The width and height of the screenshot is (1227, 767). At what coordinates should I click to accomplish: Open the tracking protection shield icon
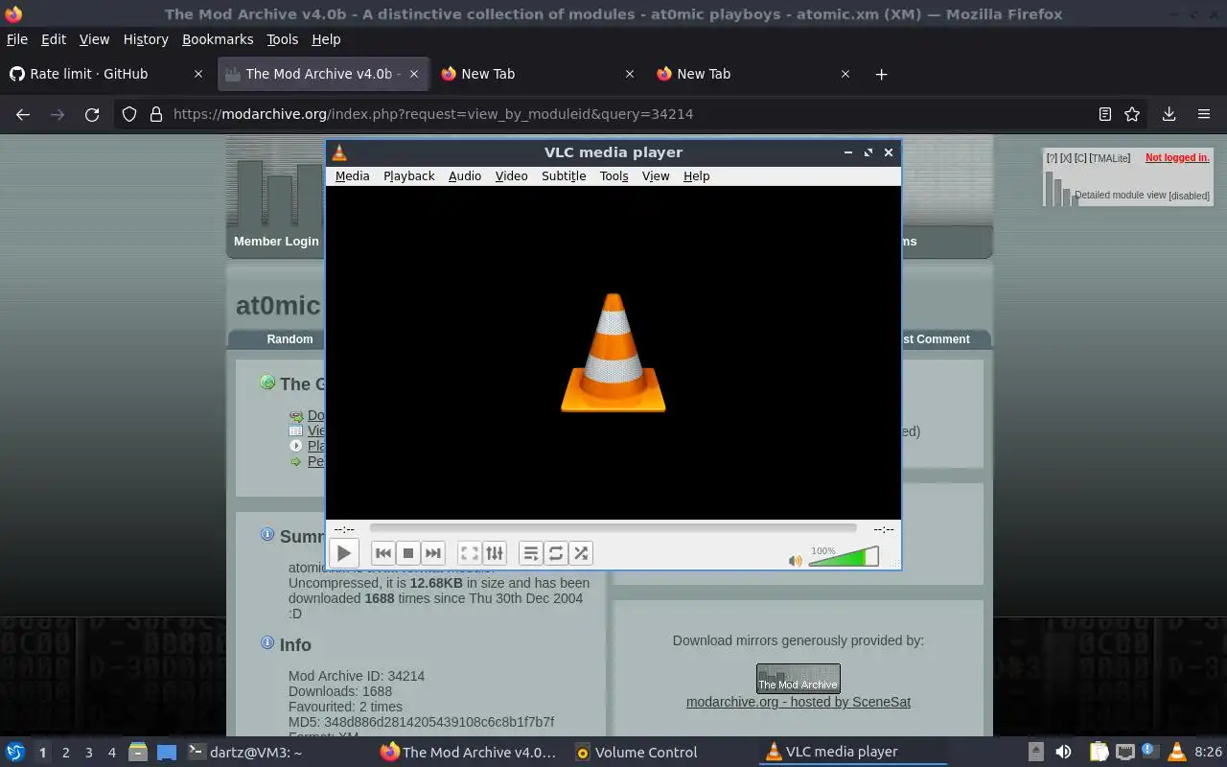click(129, 114)
